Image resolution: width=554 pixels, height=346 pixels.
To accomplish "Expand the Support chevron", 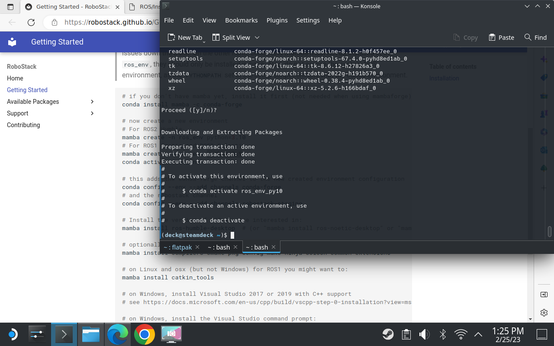I will (92, 113).
